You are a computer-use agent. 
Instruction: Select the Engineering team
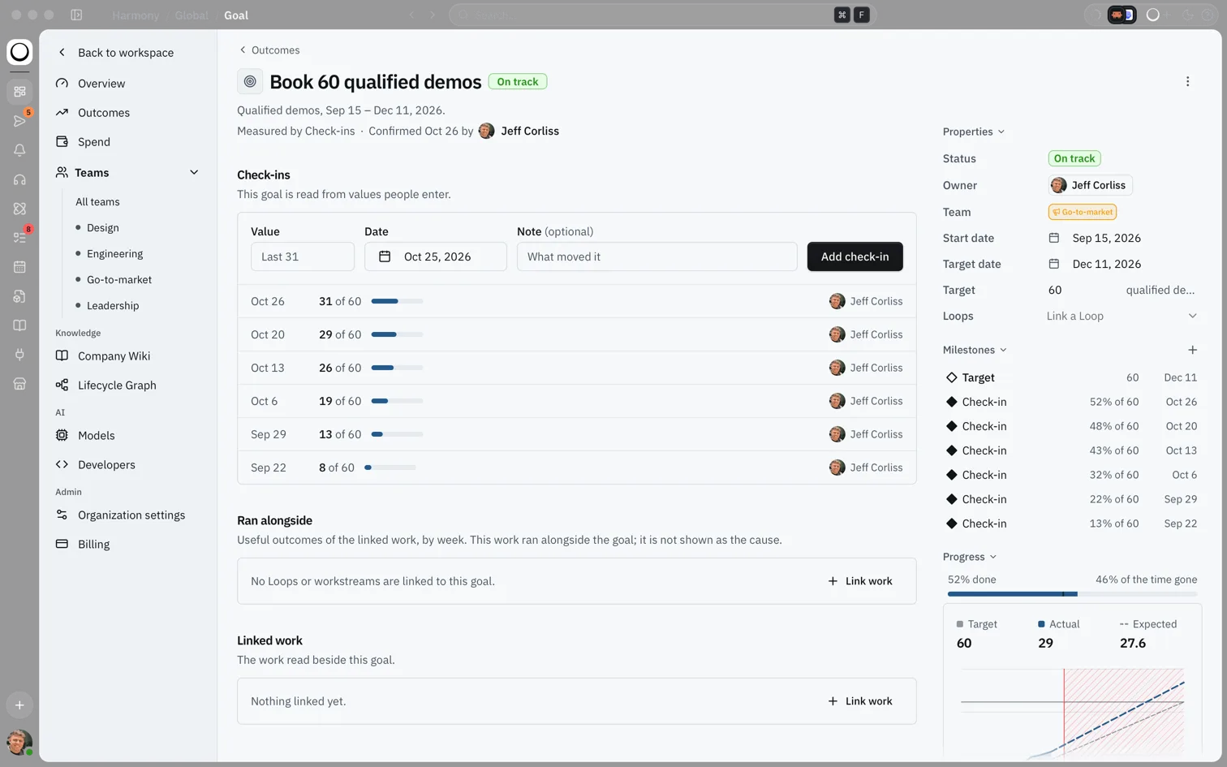click(x=114, y=253)
